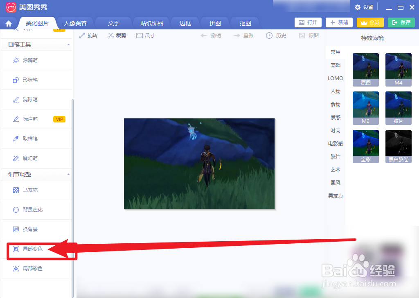Image resolution: width=419 pixels, height=298 pixels.
Task: Select the 胶片 filter category in list
Action: (x=336, y=157)
